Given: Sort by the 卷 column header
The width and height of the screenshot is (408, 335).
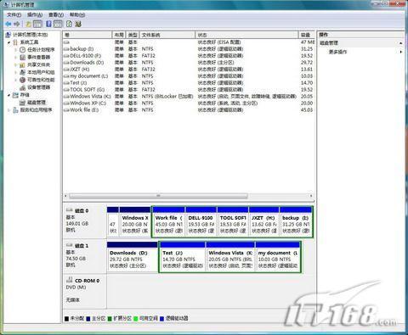Looking at the screenshot, I should (88, 35).
